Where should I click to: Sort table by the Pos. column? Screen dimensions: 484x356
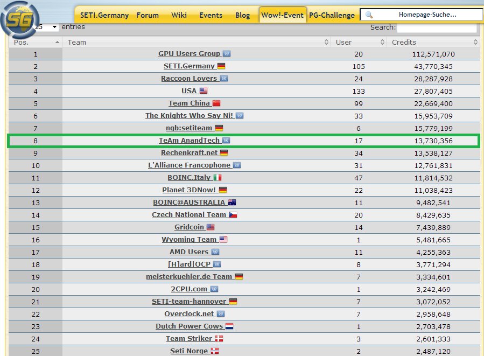36,43
